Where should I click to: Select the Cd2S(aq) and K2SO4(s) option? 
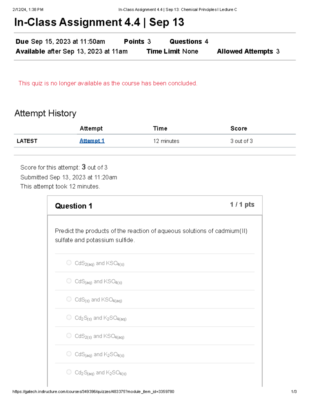pyautogui.click(x=69, y=372)
